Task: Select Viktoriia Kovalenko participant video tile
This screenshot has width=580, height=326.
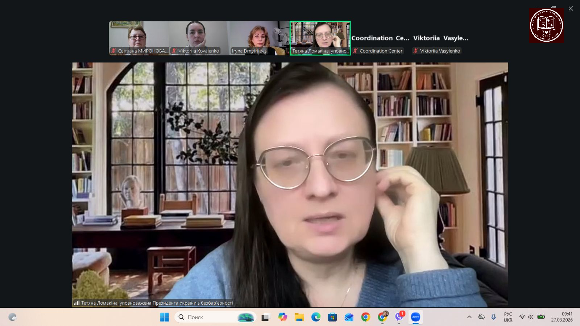Action: tap(199, 38)
